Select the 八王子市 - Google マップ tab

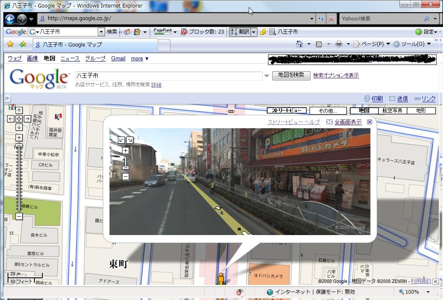pos(95,44)
